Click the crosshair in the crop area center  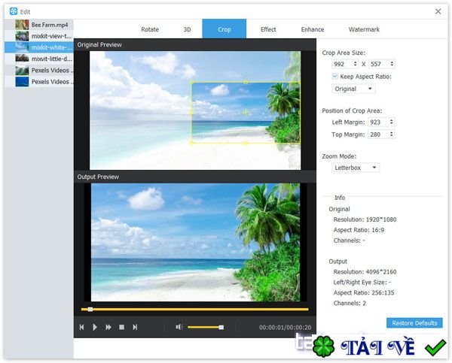pos(246,112)
